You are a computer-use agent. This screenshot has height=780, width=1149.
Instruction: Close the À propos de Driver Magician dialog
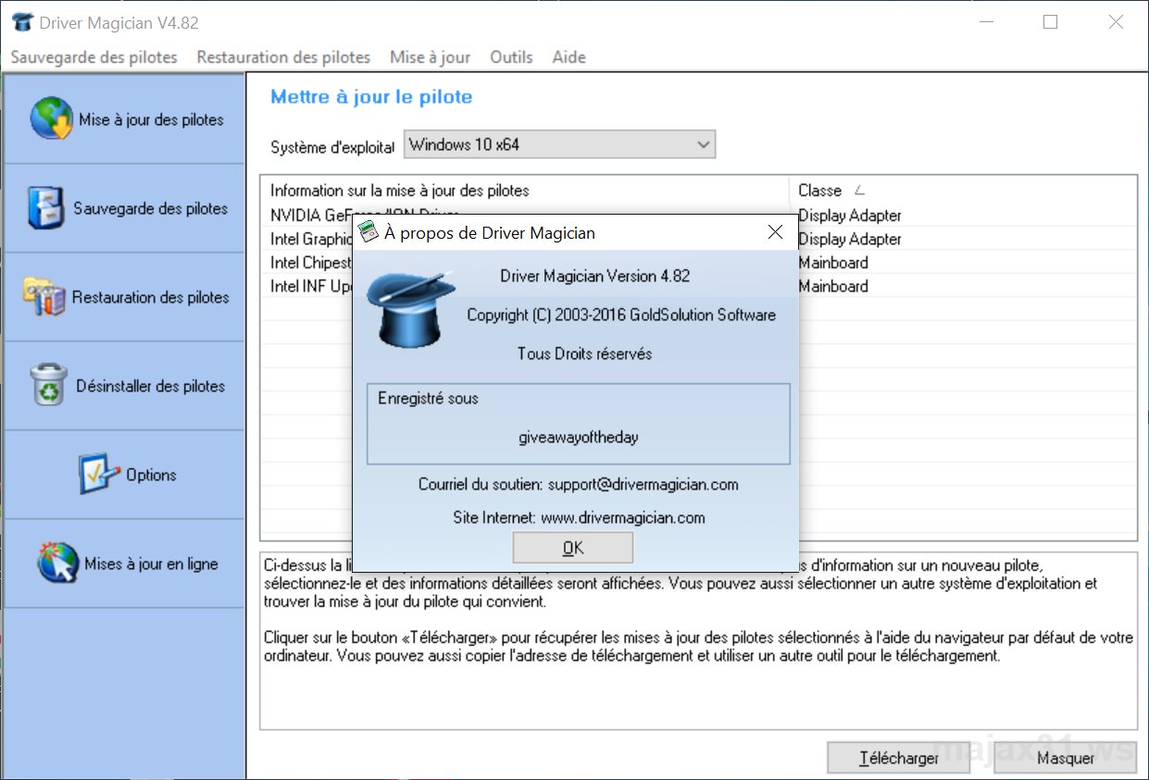tap(776, 232)
